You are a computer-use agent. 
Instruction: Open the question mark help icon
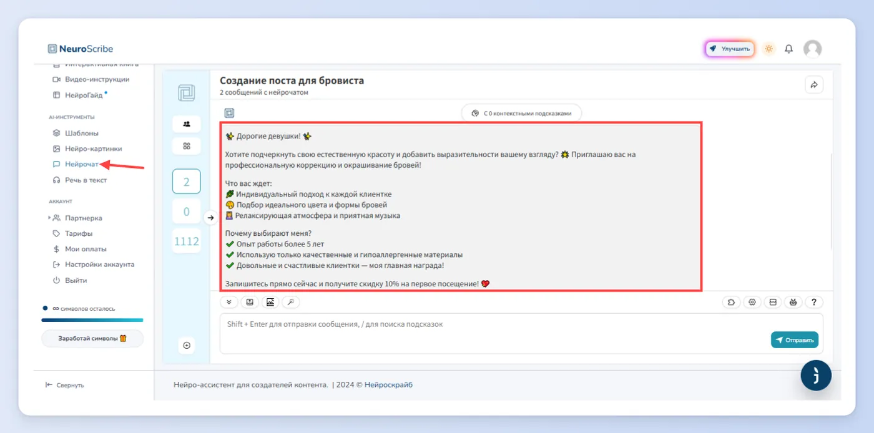click(x=814, y=302)
